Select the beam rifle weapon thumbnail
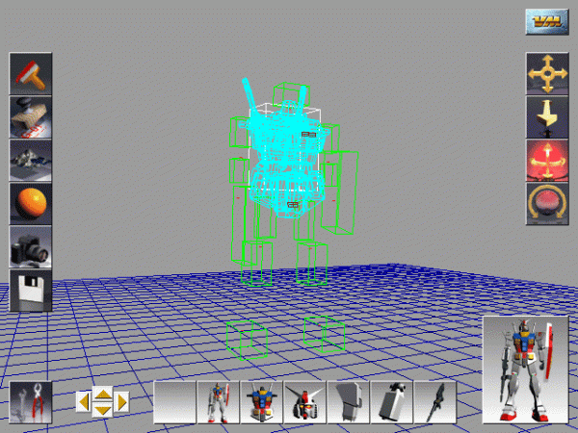This screenshot has width=578, height=433. pos(435,402)
